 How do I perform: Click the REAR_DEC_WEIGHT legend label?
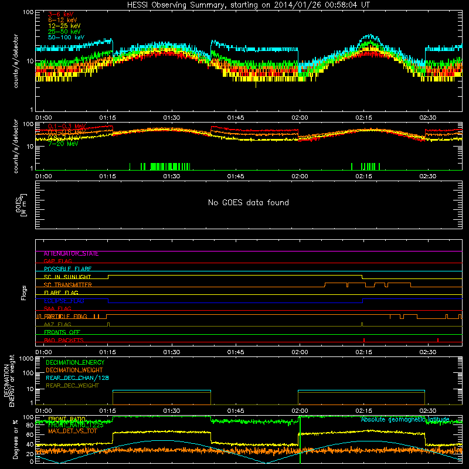point(72,386)
